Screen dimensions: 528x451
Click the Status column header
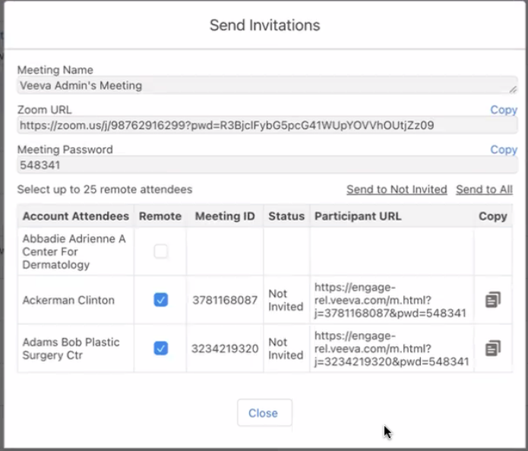[x=286, y=216]
